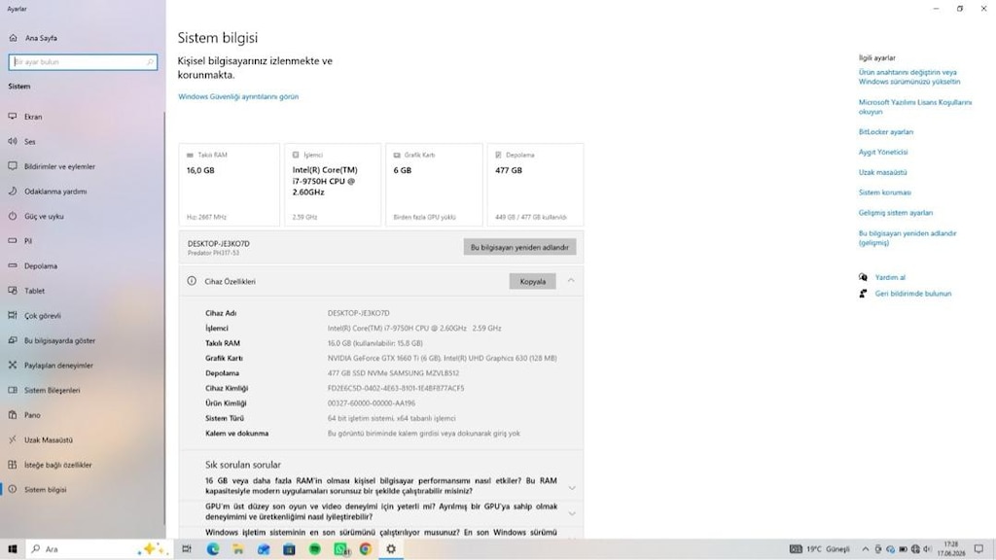The height and width of the screenshot is (560, 996).
Task: Click the taskbar Ara search box
Action: 99,549
